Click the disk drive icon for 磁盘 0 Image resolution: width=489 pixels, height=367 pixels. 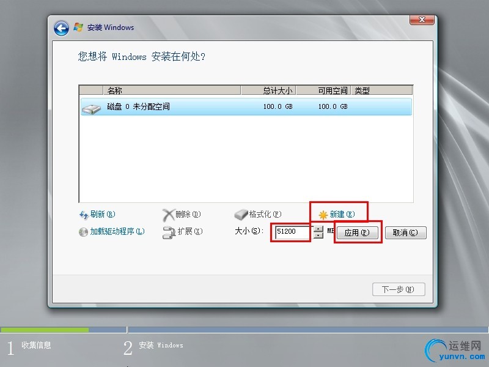click(x=91, y=108)
